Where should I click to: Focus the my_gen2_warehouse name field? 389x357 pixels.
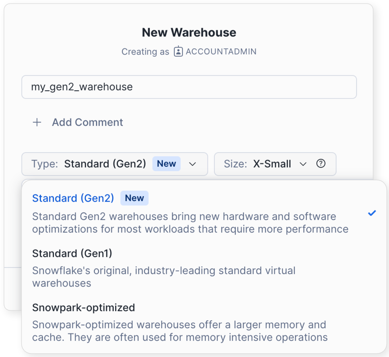click(189, 87)
